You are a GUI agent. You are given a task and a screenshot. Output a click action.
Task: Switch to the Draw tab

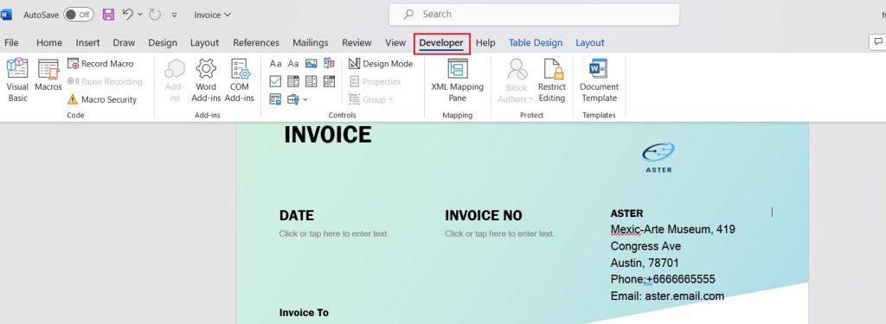click(124, 42)
